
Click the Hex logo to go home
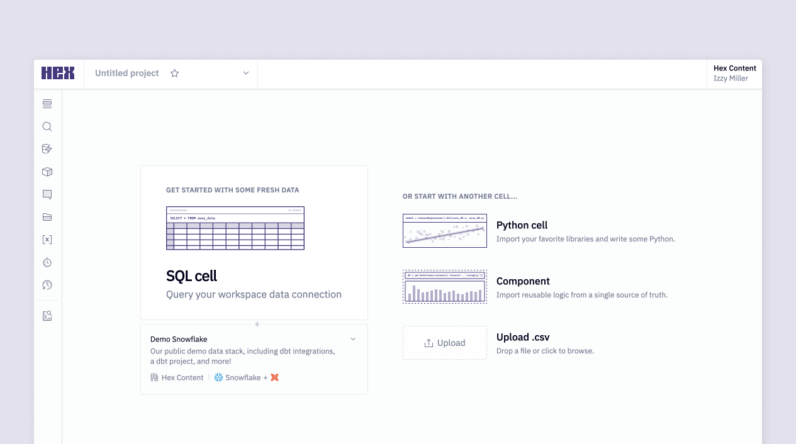[58, 73]
